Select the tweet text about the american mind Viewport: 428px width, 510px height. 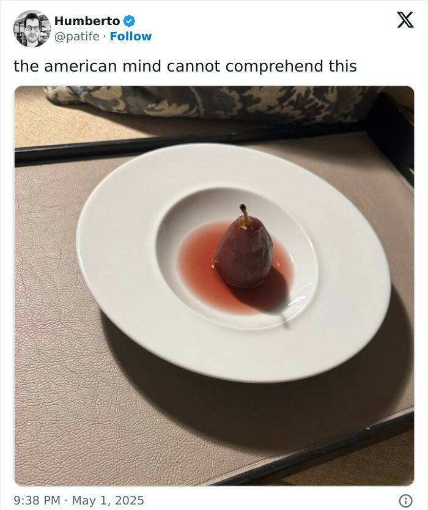(x=185, y=66)
